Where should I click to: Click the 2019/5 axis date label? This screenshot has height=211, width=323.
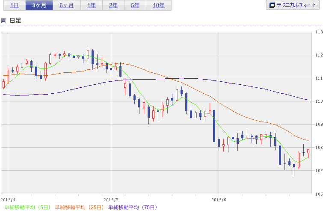111,200
